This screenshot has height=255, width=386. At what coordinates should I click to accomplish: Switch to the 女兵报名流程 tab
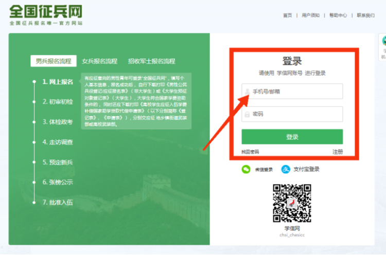coord(99,61)
